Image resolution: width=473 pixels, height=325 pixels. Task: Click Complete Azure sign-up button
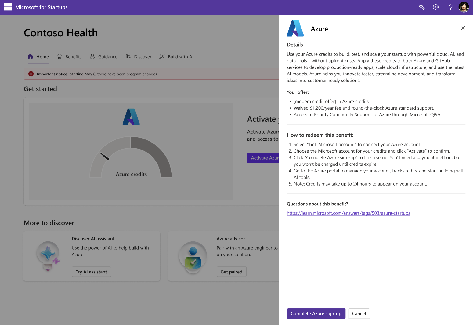click(x=316, y=313)
